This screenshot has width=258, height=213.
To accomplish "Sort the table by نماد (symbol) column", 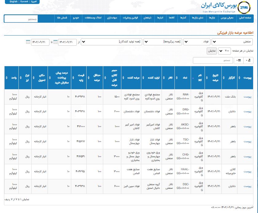I will point(183,78).
